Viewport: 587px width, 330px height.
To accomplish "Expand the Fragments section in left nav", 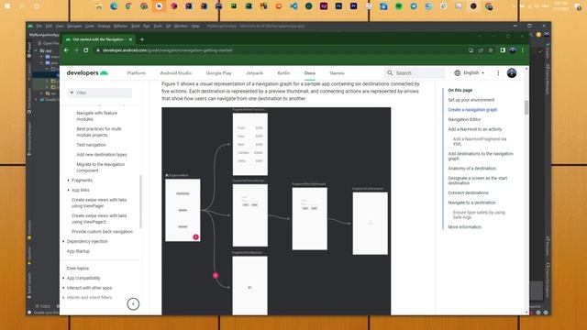I will [x=69, y=181].
